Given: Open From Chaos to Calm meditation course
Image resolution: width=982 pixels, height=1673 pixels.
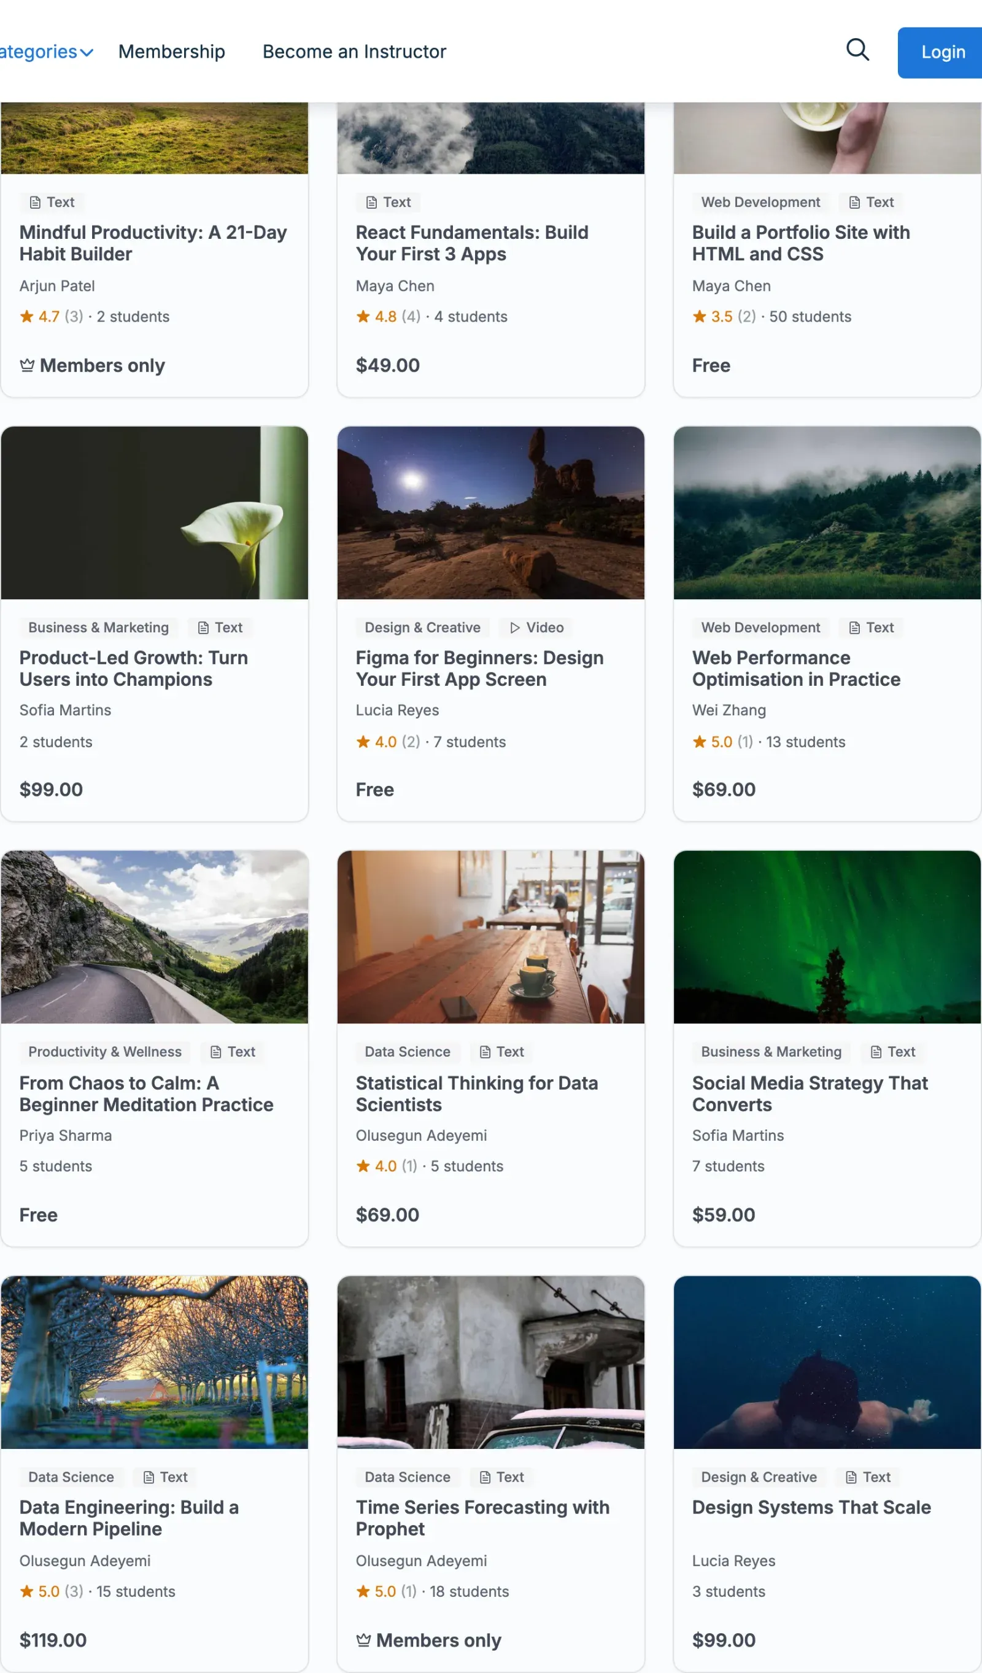Looking at the screenshot, I should [x=146, y=1093].
